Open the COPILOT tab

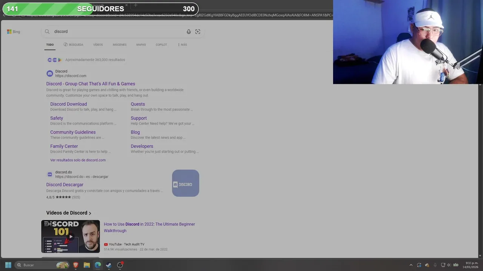(161, 45)
